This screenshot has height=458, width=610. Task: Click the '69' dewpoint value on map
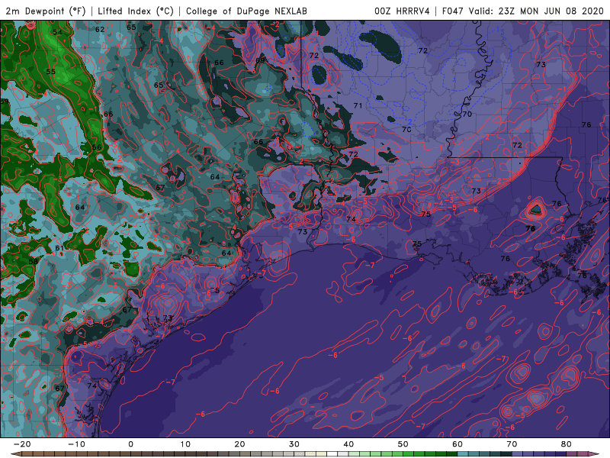[260, 60]
